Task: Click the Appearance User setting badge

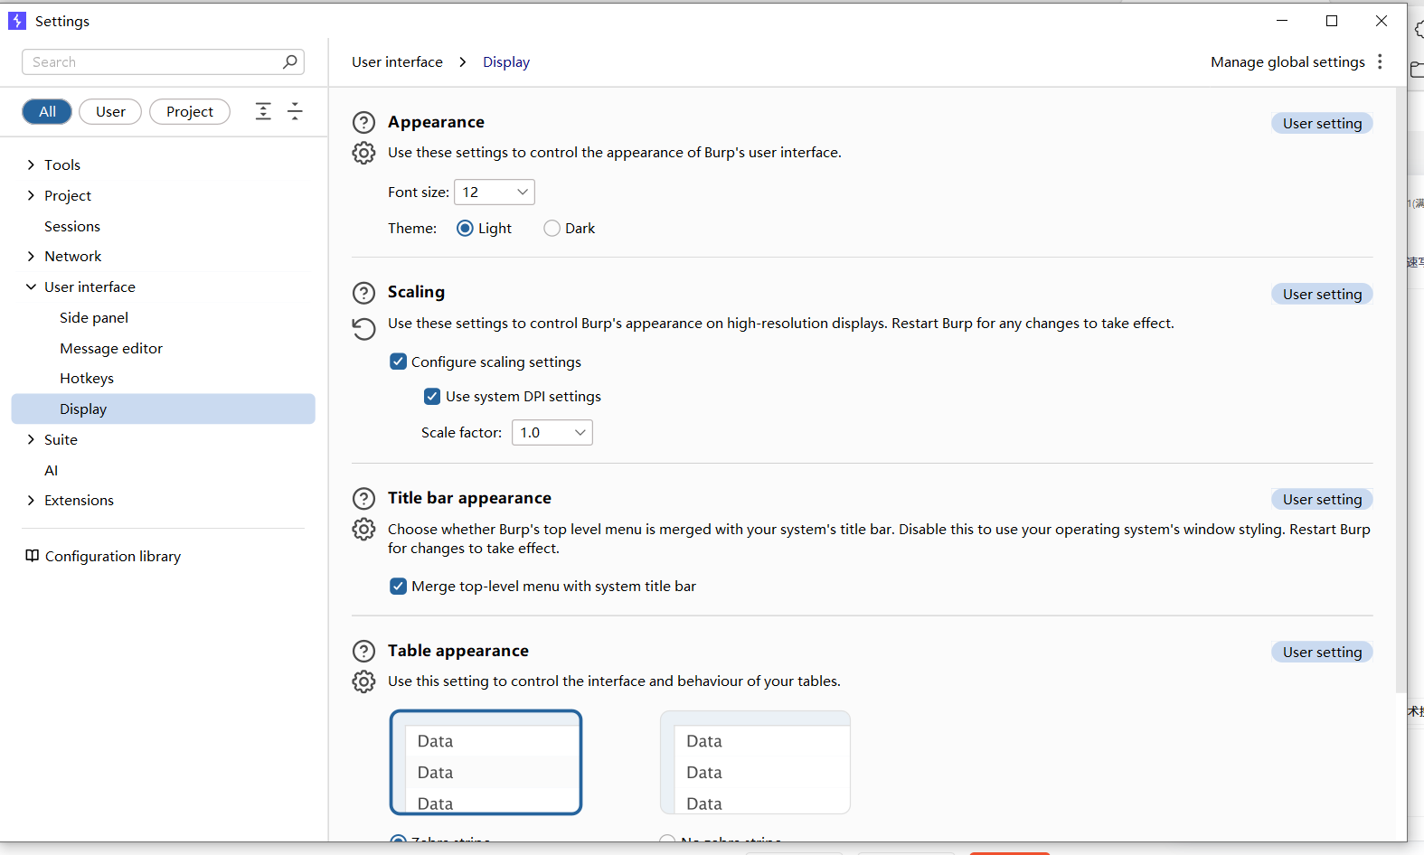Action: [x=1322, y=123]
